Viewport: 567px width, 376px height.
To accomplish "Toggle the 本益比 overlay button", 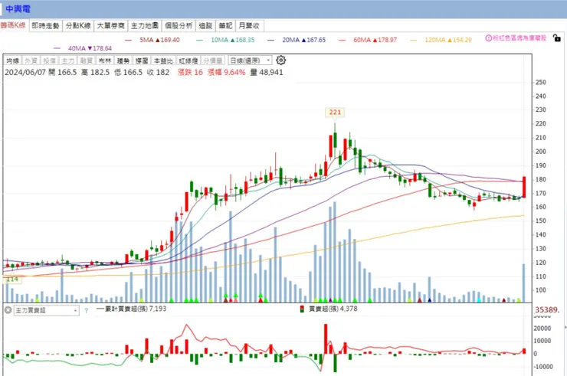I will (163, 60).
